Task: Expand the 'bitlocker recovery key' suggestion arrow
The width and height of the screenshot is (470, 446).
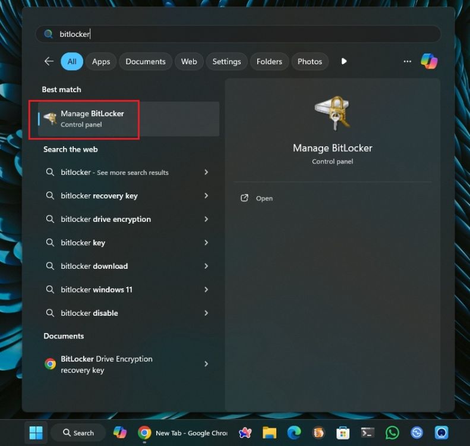Action: pos(206,196)
